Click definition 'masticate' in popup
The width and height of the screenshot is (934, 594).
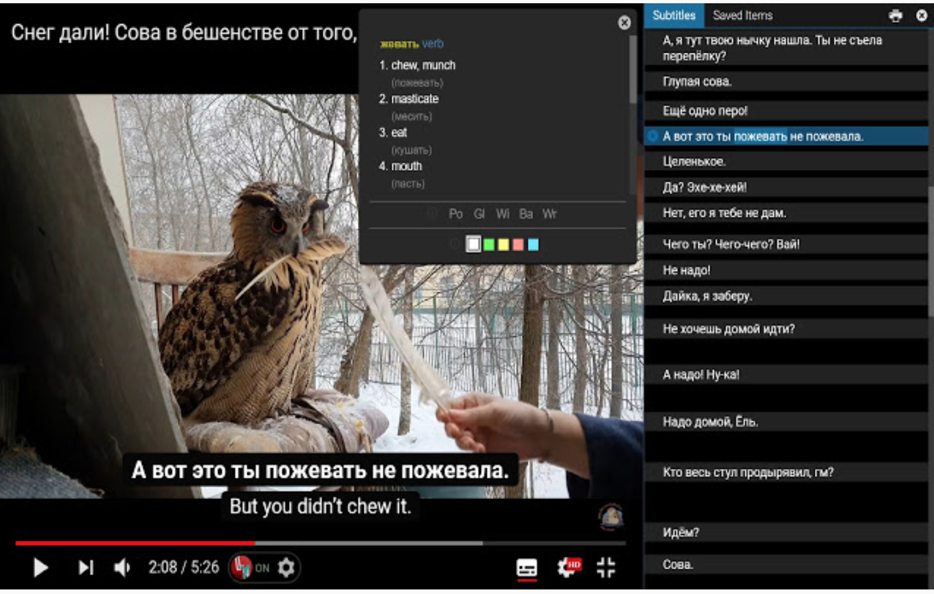[x=415, y=99]
